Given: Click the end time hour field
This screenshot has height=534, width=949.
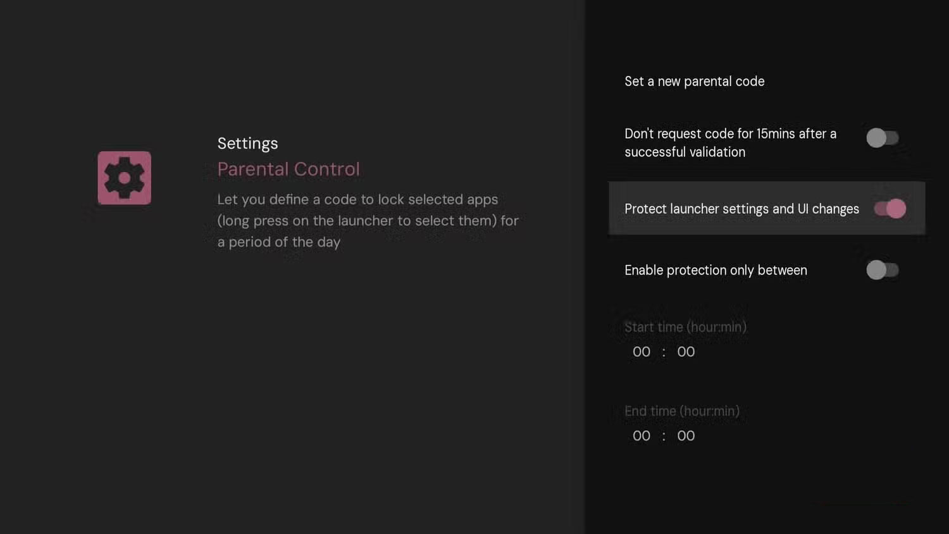Looking at the screenshot, I should 641,435.
